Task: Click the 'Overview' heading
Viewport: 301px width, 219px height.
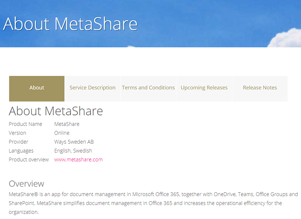Action: pos(26,184)
